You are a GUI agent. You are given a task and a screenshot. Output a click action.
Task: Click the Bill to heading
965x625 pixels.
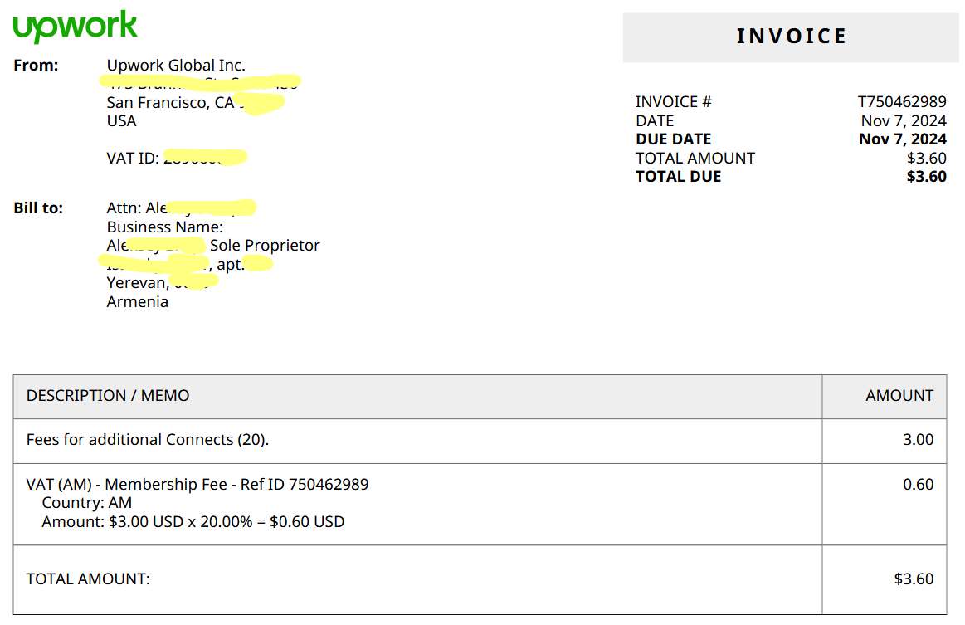pyautogui.click(x=38, y=208)
